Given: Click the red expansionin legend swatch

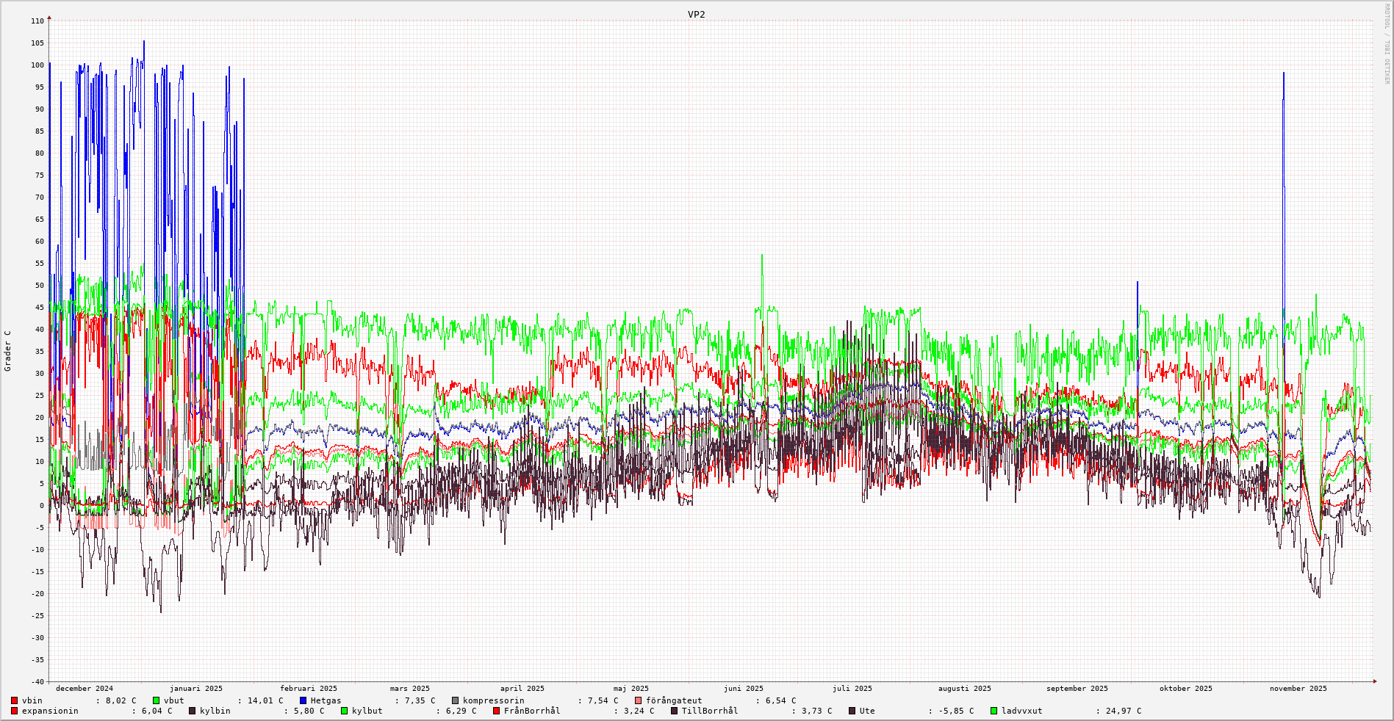Looking at the screenshot, I should (15, 711).
